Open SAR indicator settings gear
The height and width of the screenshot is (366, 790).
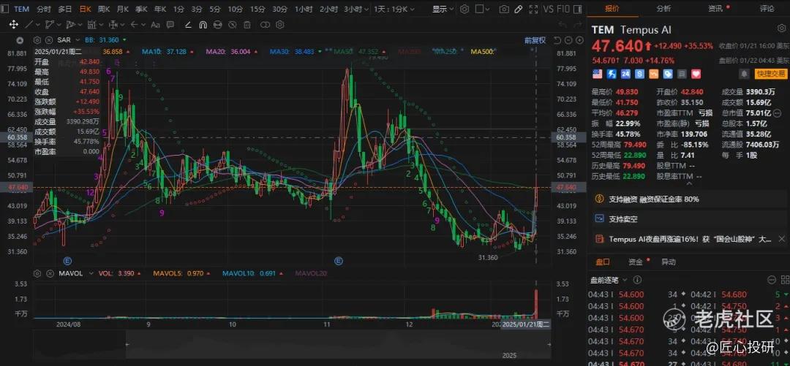click(37, 39)
